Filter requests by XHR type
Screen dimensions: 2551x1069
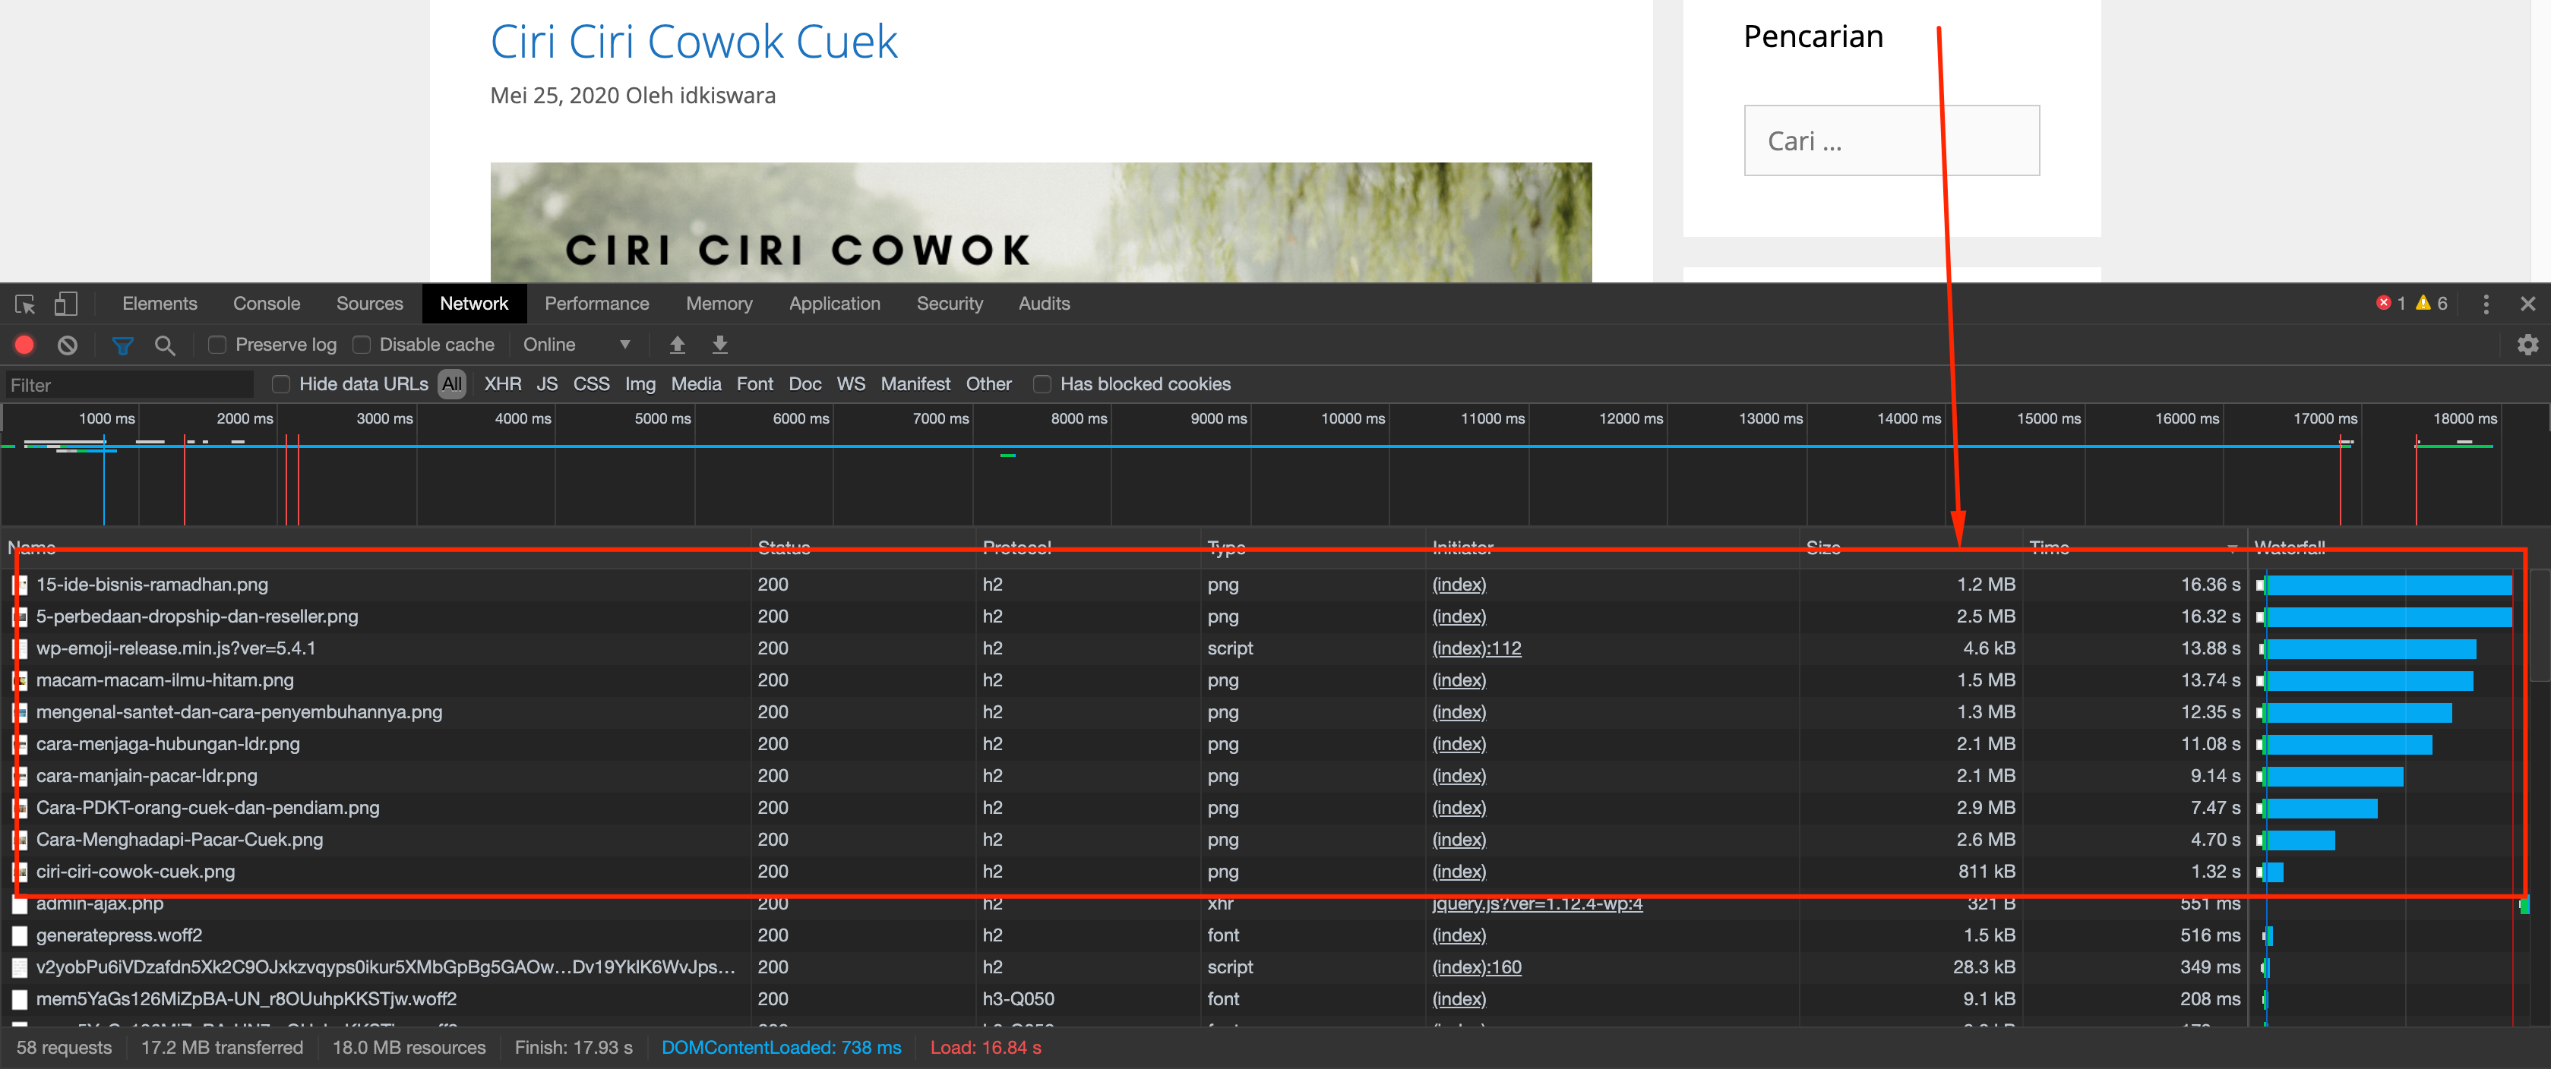(502, 384)
